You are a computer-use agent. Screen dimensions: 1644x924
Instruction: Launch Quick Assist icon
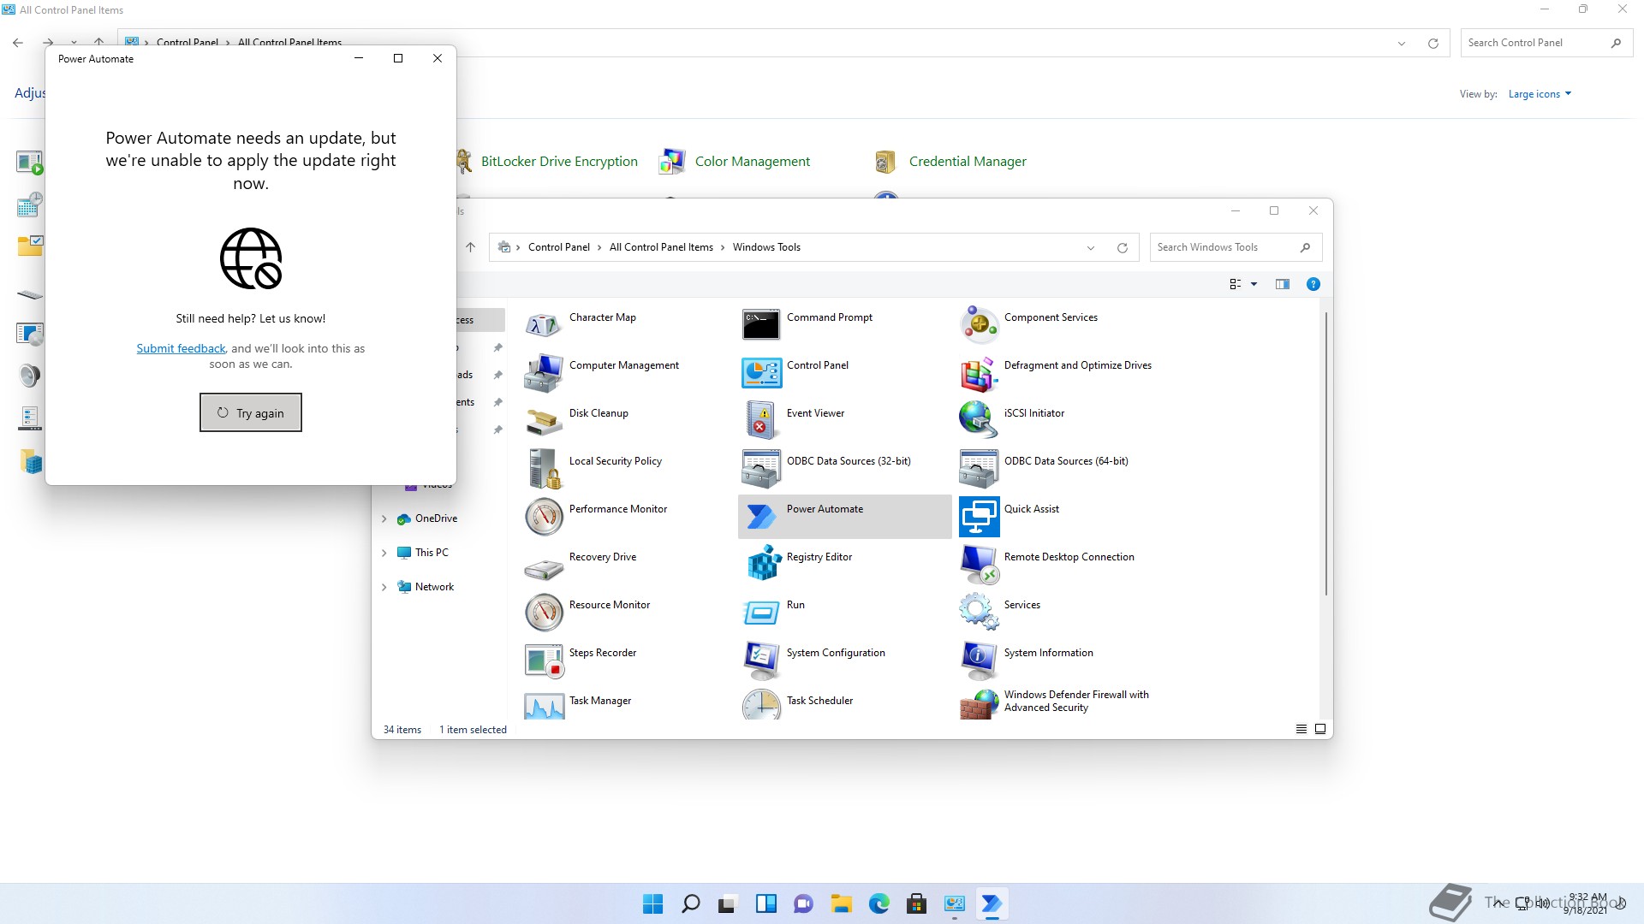979,517
